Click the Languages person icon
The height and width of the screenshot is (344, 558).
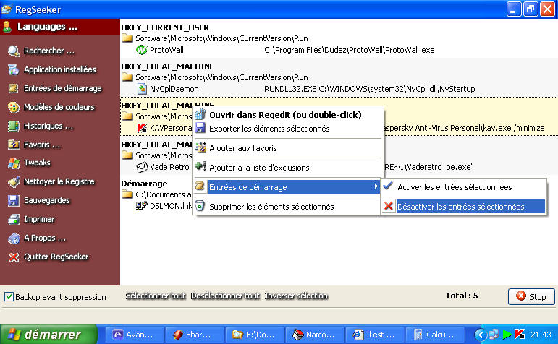coord(7,27)
